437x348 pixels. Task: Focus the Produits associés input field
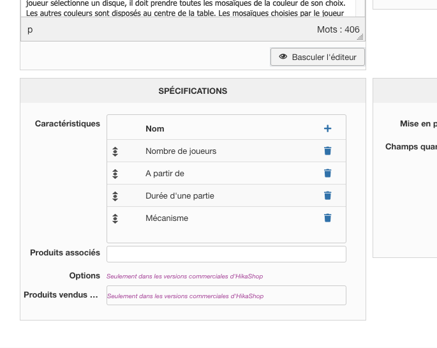coord(226,253)
